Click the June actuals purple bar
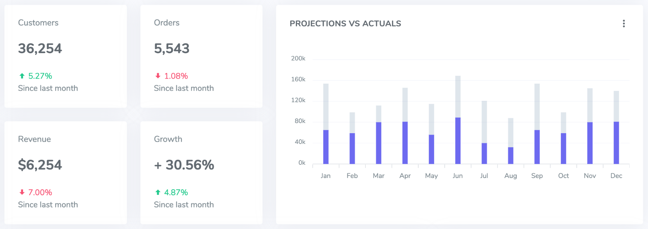This screenshot has height=229, width=648. (x=458, y=141)
